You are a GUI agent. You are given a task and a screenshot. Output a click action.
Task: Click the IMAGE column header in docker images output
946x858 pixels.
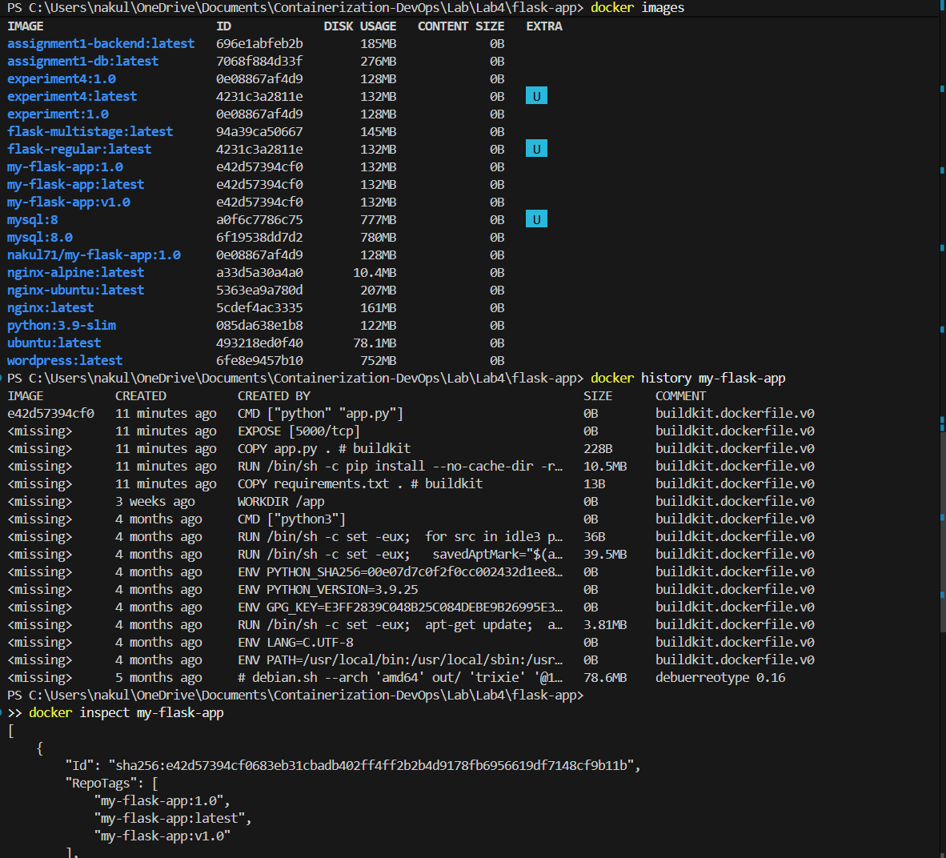pyautogui.click(x=24, y=26)
